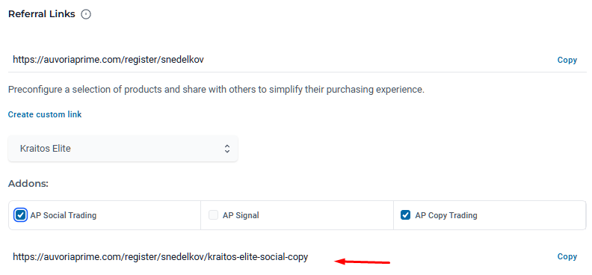Viewport: 592px width, 275px height.
Task: Click the Preconfigure a selection description text
Action: point(216,90)
